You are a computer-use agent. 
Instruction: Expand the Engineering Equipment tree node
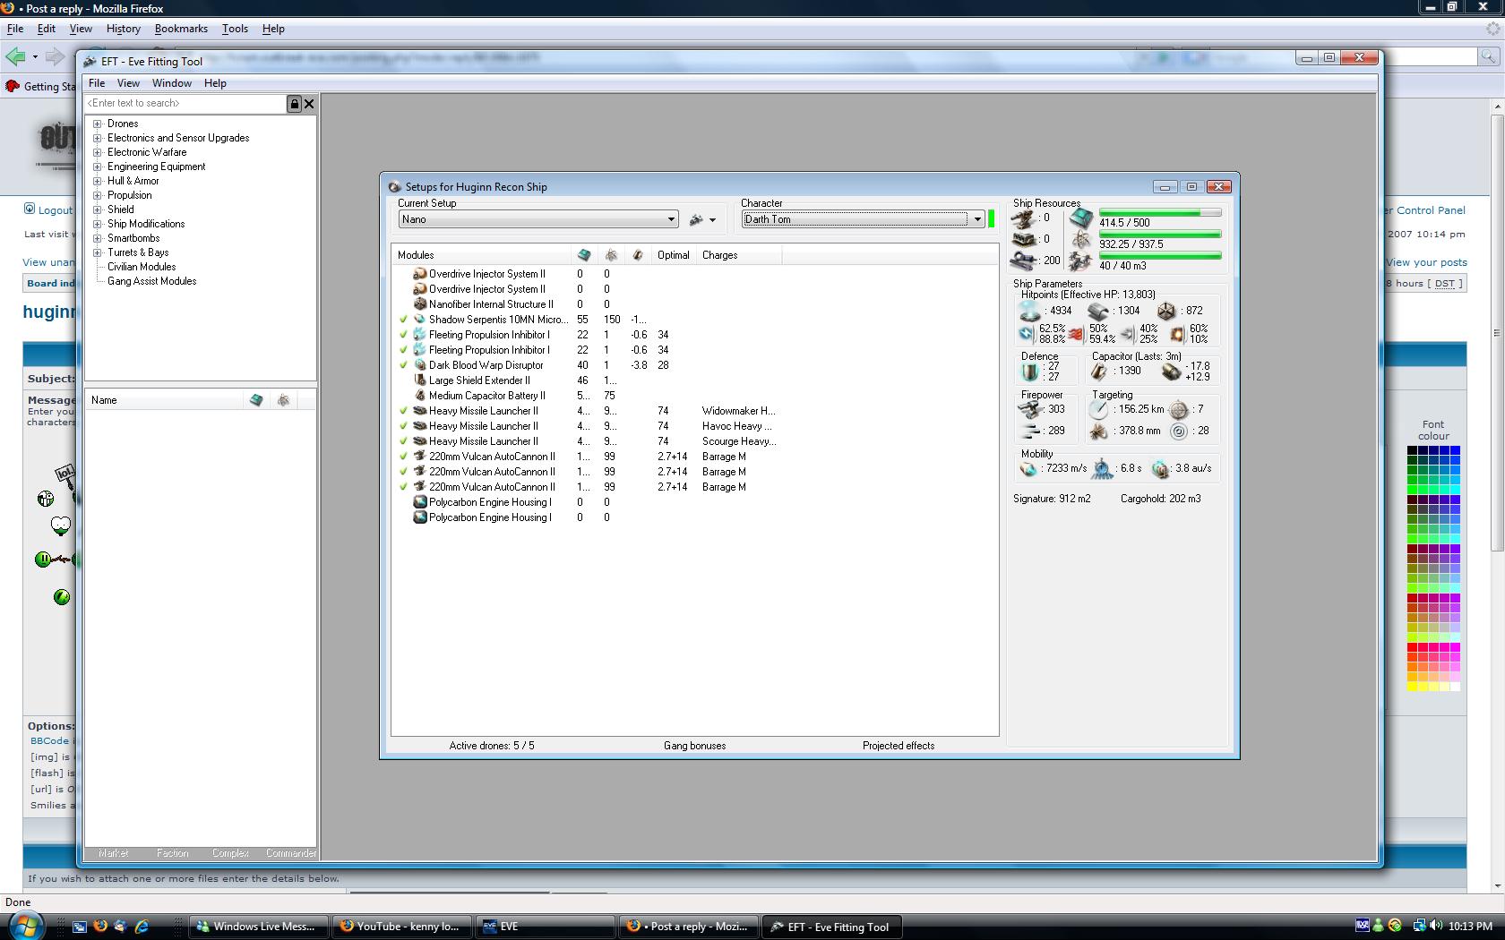pyautogui.click(x=98, y=167)
